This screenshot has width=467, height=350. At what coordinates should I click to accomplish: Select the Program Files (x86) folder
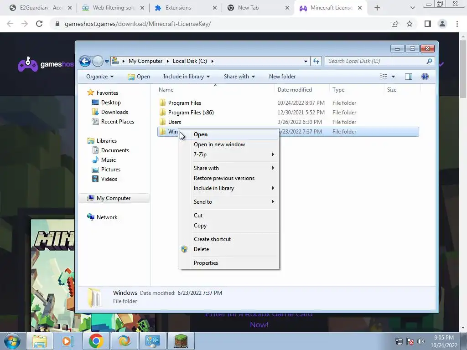(x=191, y=113)
